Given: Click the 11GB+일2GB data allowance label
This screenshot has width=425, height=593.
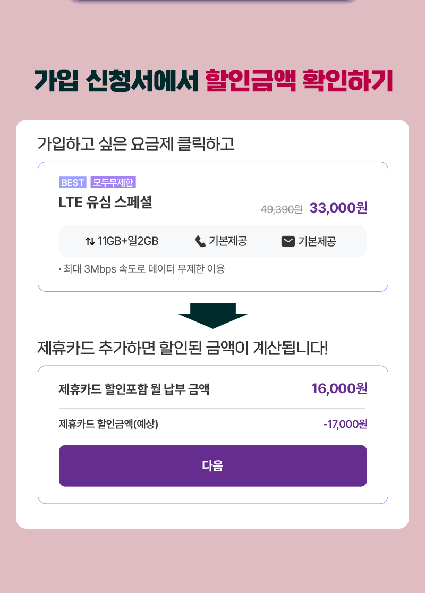Looking at the screenshot, I should (128, 241).
